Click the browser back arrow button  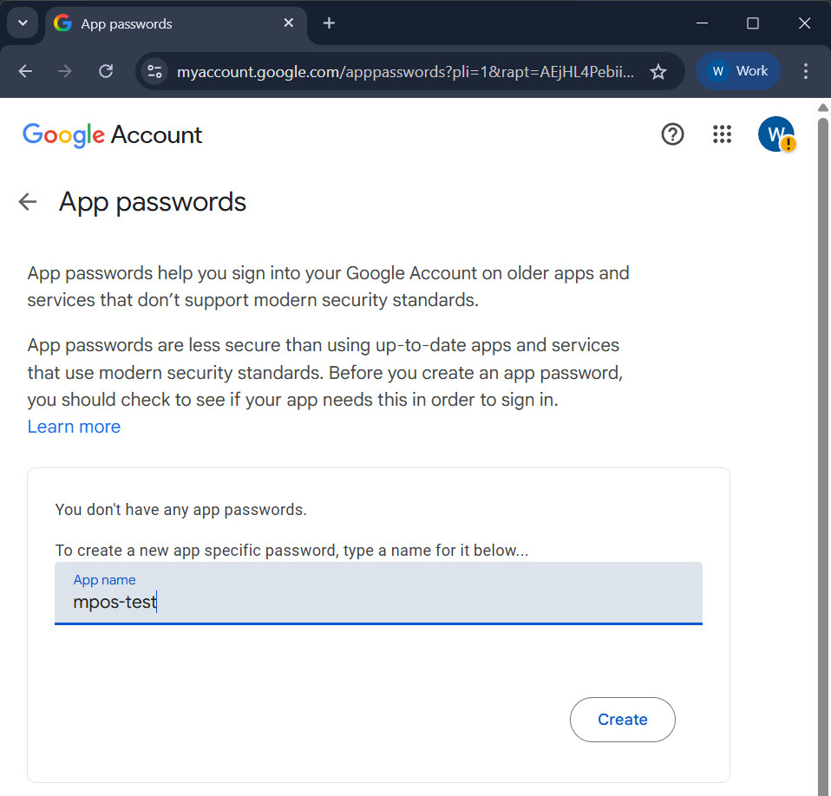[25, 71]
